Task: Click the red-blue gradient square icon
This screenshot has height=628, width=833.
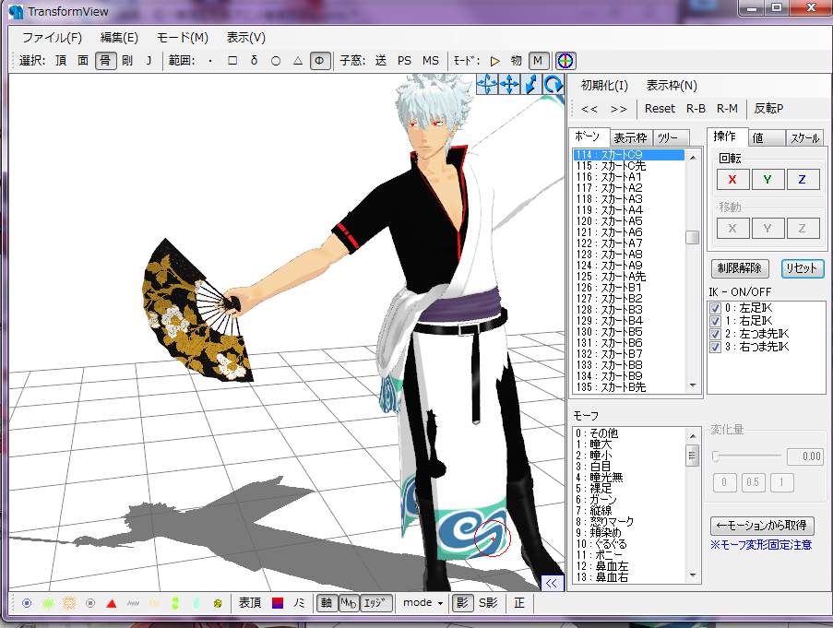Action: (278, 603)
